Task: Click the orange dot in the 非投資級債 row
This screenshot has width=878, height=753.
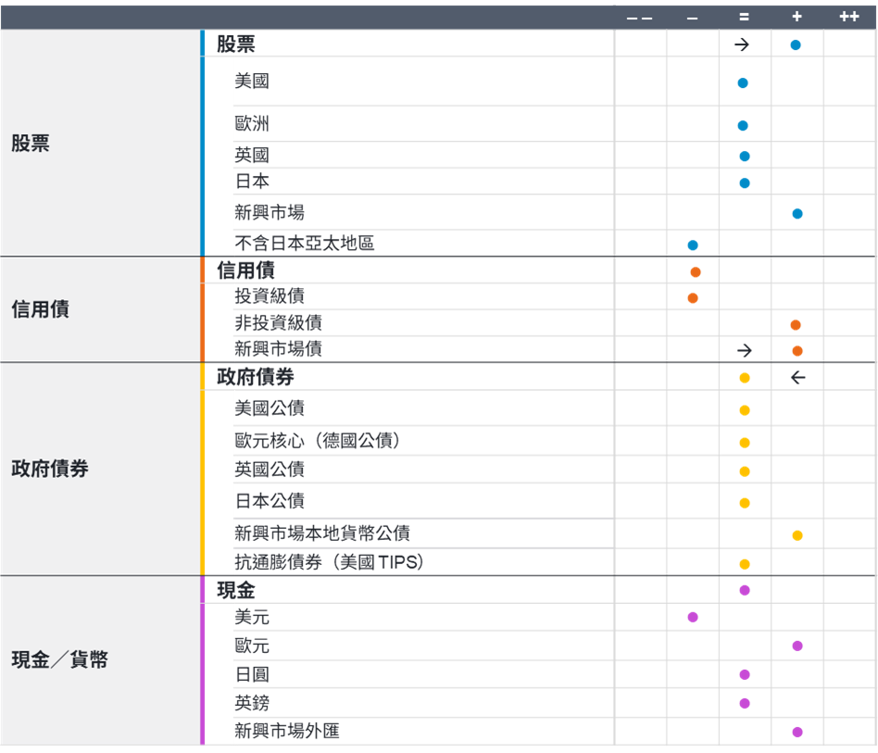Action: click(796, 325)
